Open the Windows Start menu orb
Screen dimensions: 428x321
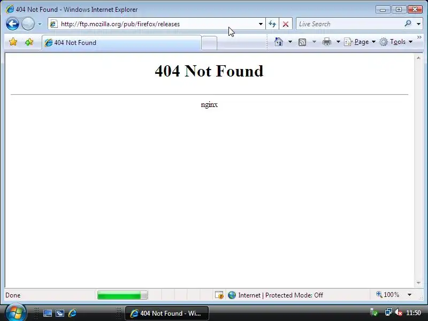point(16,313)
